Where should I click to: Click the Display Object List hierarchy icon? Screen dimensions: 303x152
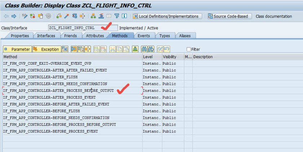93,16
